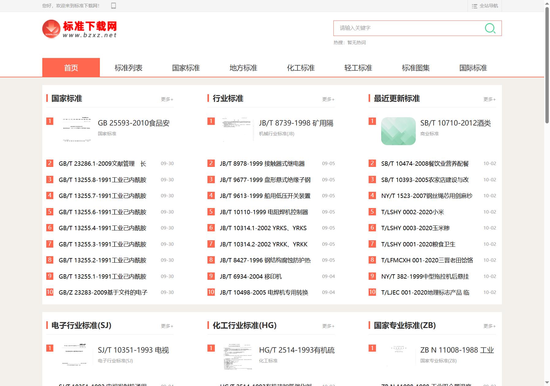
Task: Show 更多+ for 国家专业标准(ZB) section
Action: 490,326
